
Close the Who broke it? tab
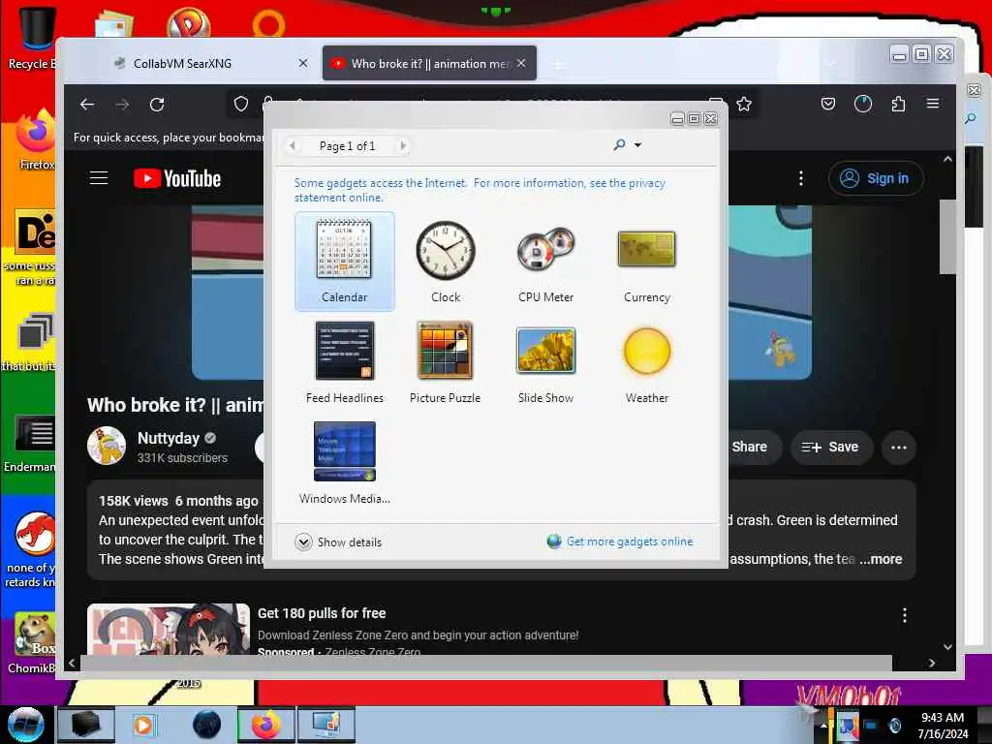pos(520,63)
